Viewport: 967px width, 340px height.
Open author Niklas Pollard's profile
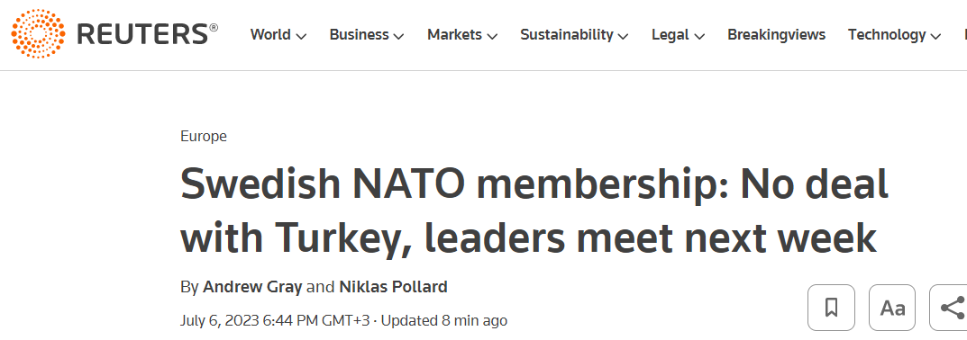pos(393,287)
